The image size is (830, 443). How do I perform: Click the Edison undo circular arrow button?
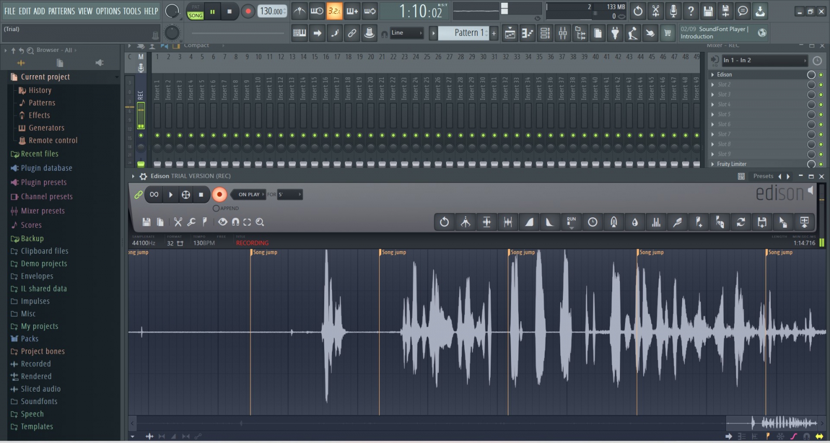444,222
